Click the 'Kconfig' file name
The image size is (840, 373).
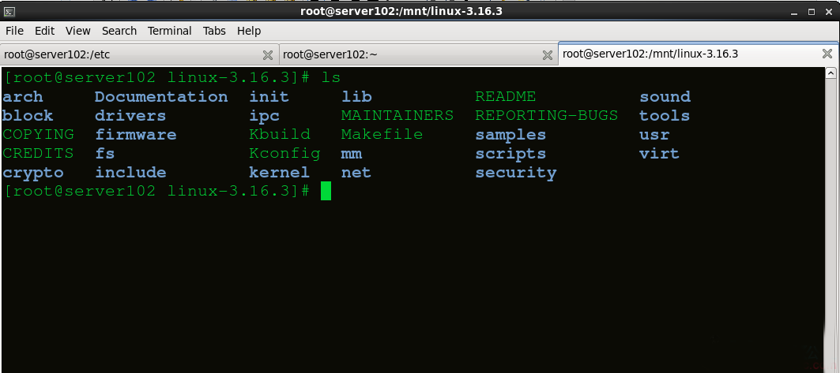coord(284,154)
